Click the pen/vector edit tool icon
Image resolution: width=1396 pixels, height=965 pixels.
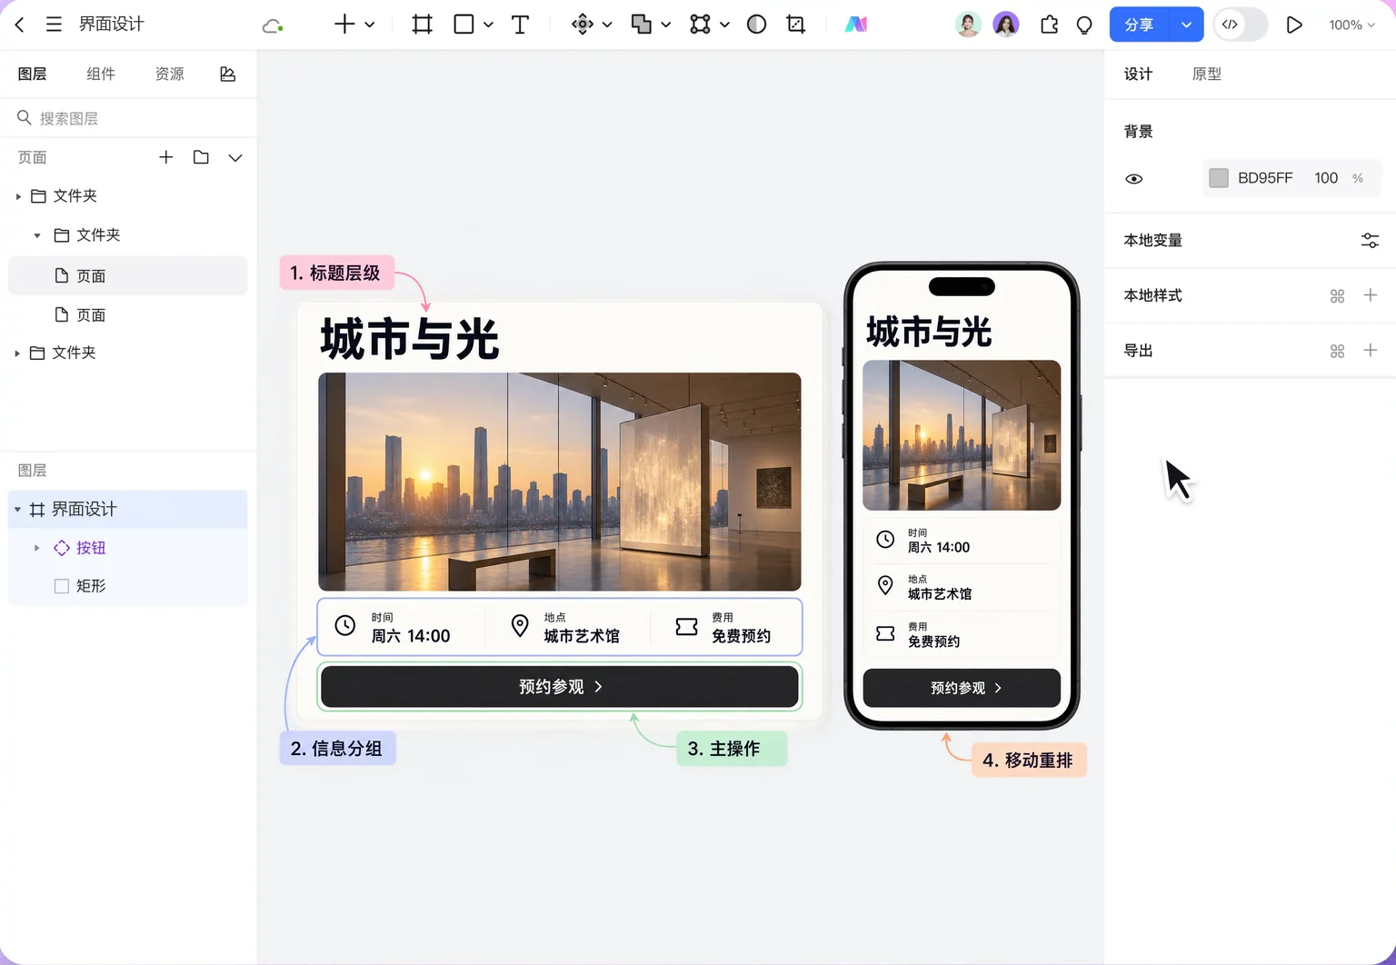tap(583, 25)
